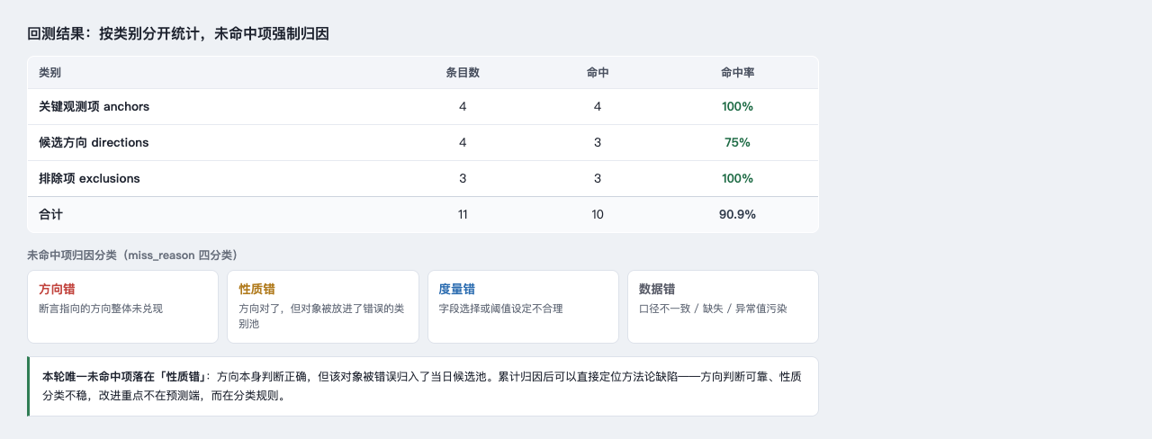1152x439 pixels.
Task: Select the 关键观测项 anchors row label
Action: coord(94,106)
